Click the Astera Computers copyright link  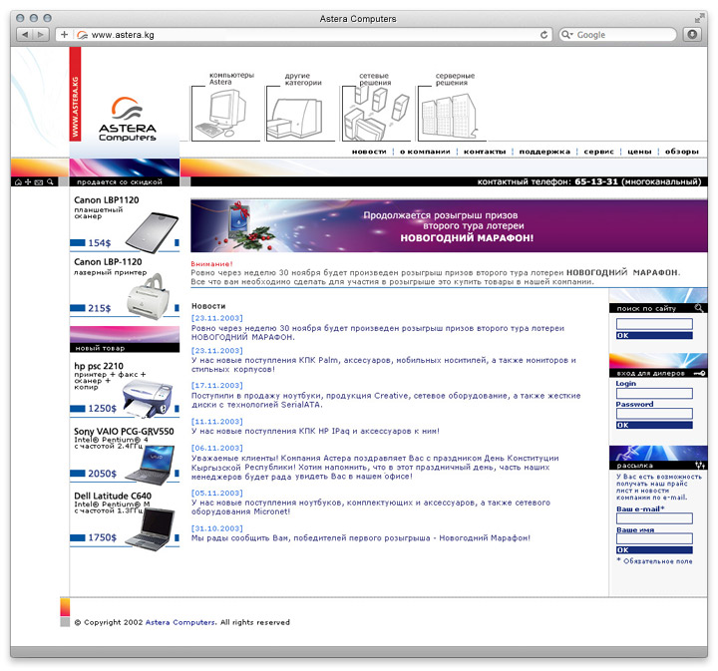click(179, 622)
